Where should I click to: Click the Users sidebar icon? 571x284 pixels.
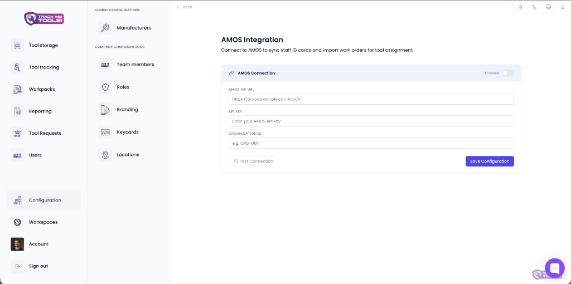coord(17,155)
